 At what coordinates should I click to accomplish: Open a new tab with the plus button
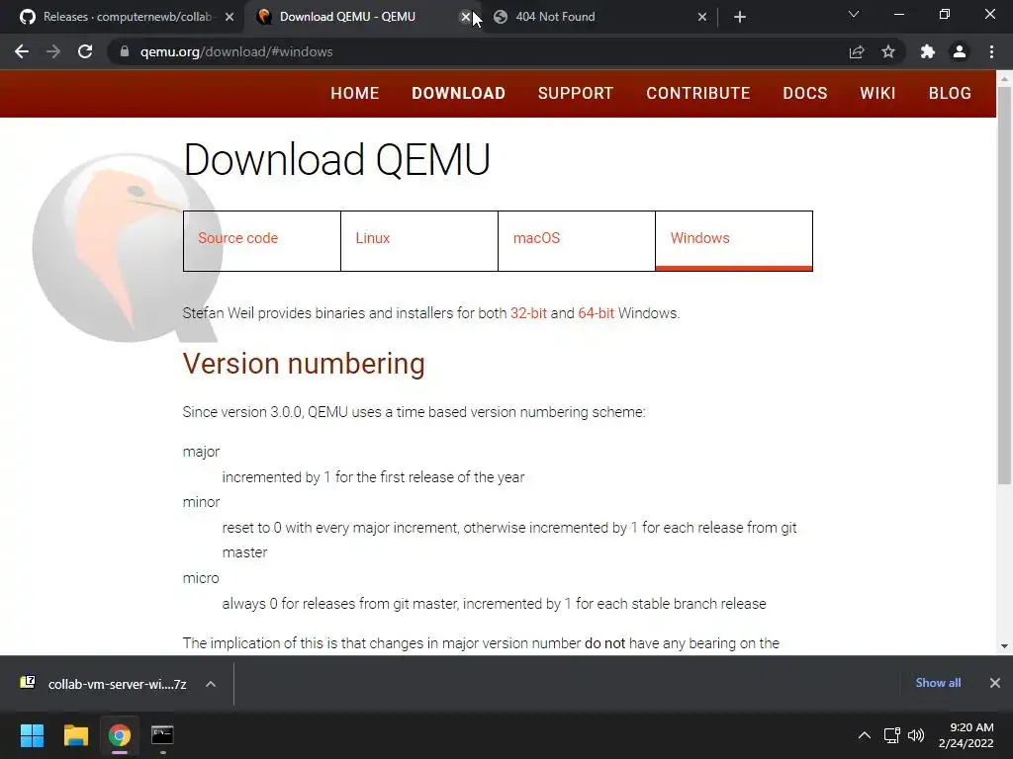tap(740, 17)
